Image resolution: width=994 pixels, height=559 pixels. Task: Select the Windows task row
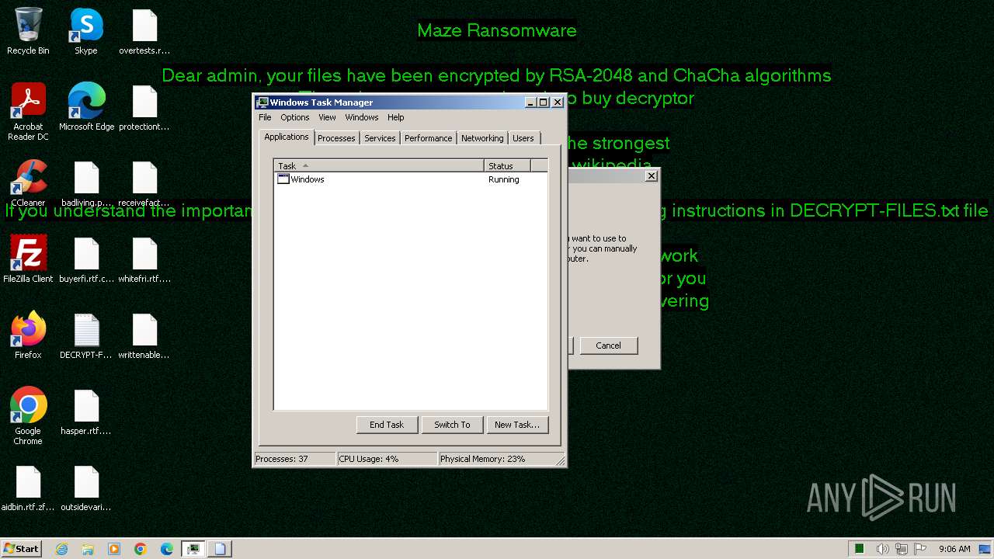[x=411, y=179]
